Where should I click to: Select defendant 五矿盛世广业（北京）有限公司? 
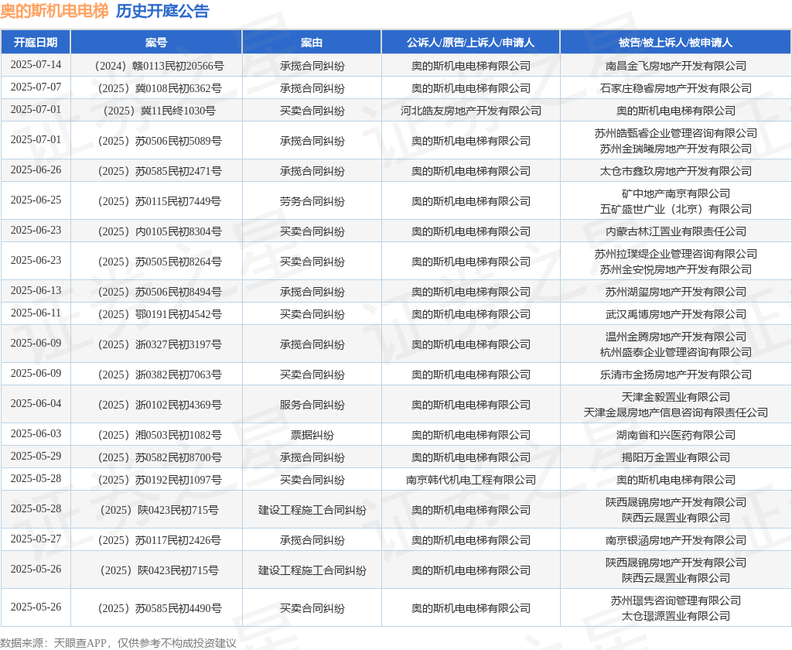tap(676, 209)
